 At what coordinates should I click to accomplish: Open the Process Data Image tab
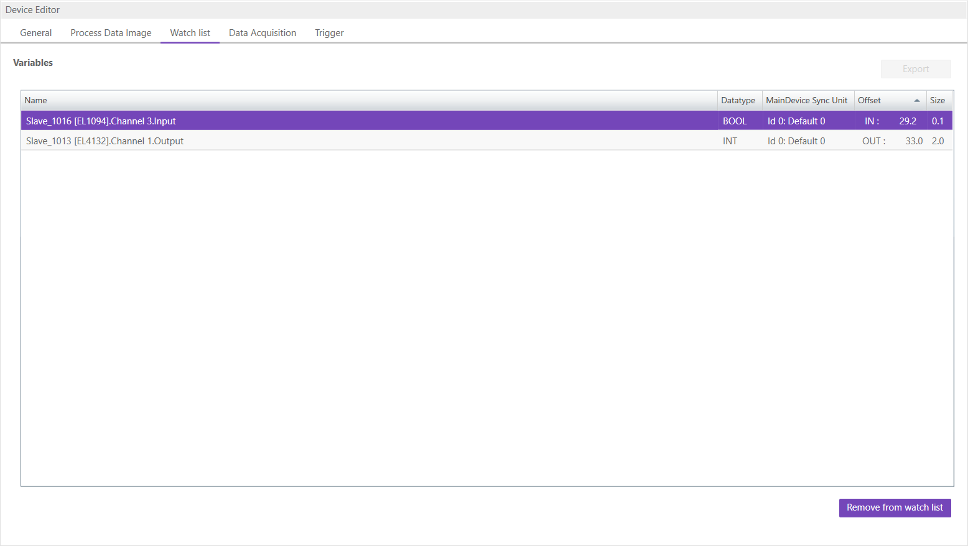pos(110,32)
